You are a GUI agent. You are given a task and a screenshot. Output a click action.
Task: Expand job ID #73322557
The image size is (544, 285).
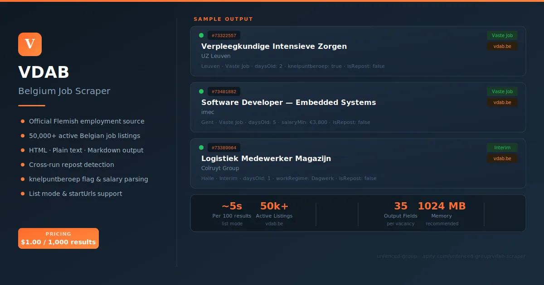[224, 35]
